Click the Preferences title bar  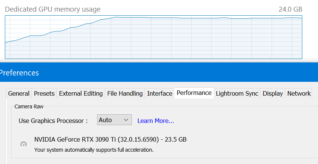point(159,72)
